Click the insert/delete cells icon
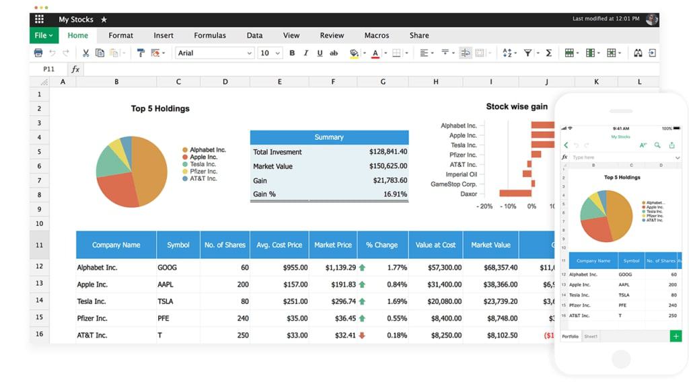 pyautogui.click(x=611, y=53)
